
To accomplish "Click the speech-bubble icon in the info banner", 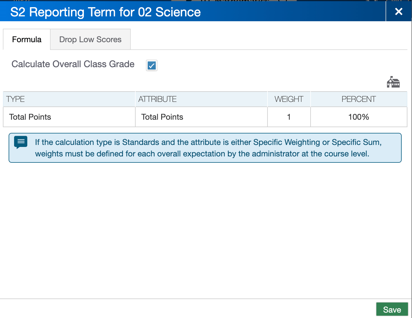I will coord(20,141).
